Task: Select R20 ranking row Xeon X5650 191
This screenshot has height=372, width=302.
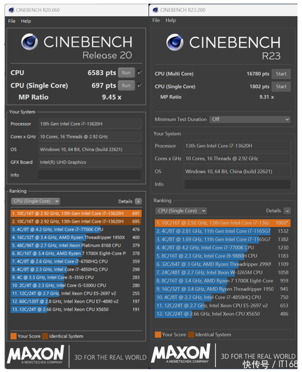Action: pyautogui.click(x=76, y=309)
